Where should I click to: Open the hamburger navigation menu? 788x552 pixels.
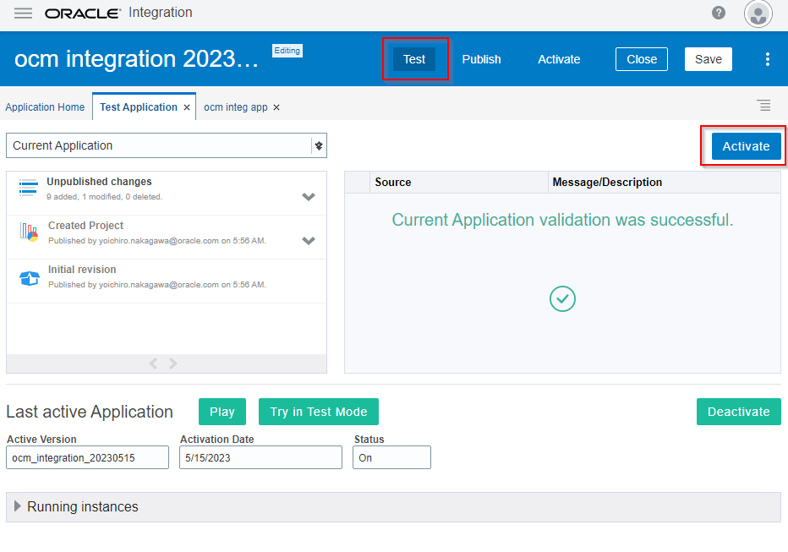23,13
